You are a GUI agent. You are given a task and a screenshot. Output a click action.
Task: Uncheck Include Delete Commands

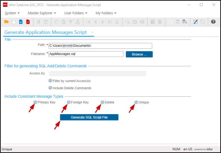(x=50, y=88)
